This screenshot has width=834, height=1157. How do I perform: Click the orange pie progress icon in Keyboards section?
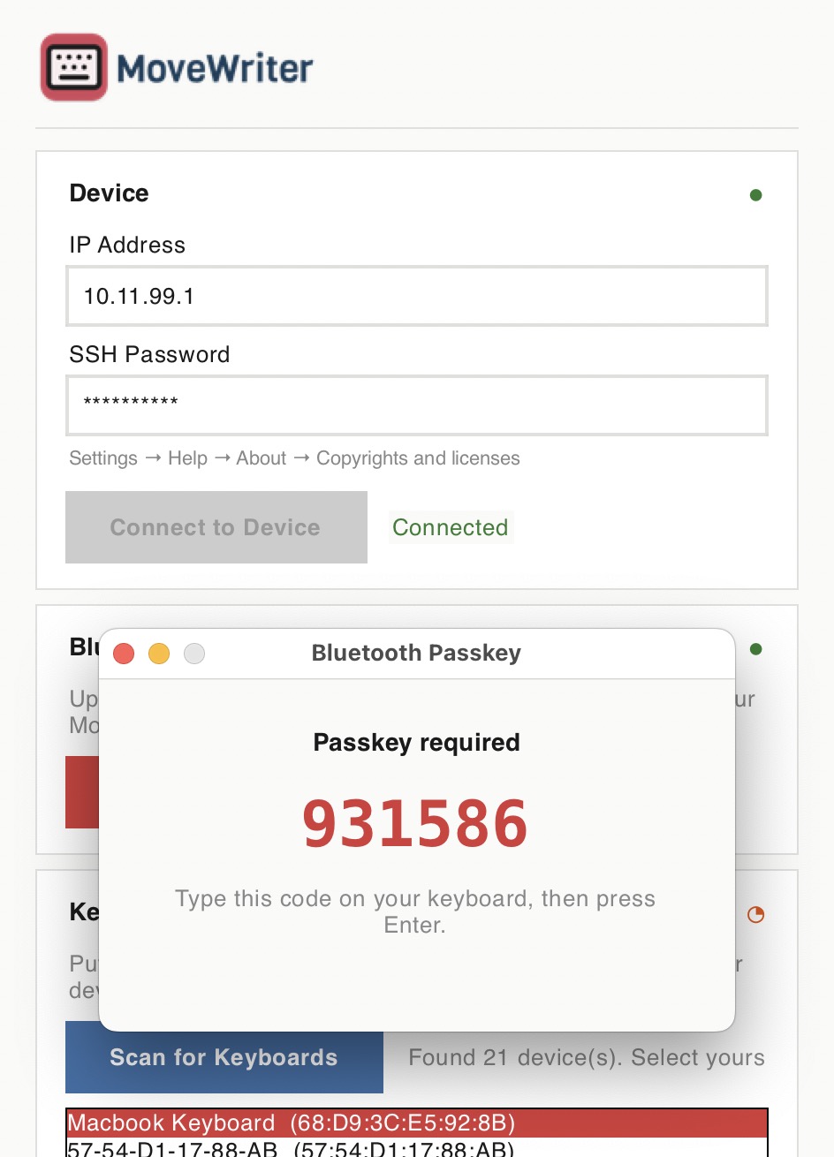click(755, 916)
